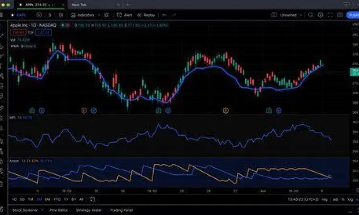This screenshot has width=359, height=215.
Task: Create an Alert from the toolbar
Action: coord(124,15)
